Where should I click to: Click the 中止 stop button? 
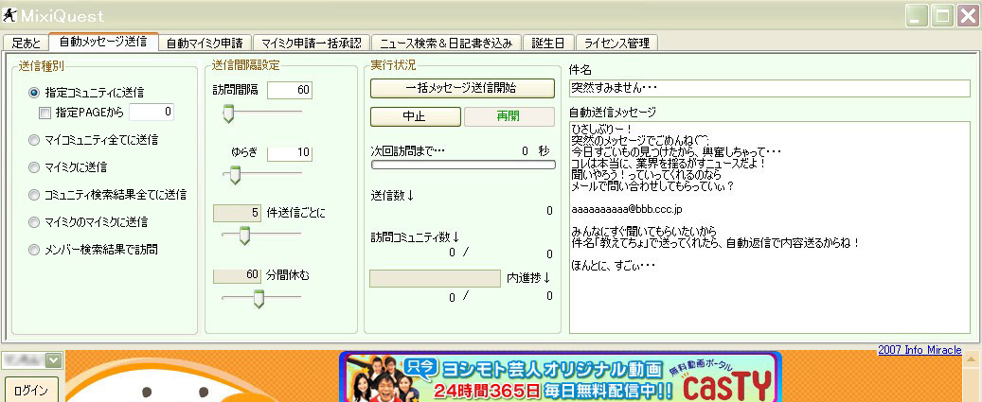(x=415, y=117)
